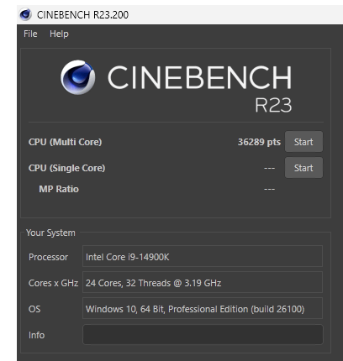Open the File menu
This screenshot has height=361, width=343.
pyautogui.click(x=30, y=34)
